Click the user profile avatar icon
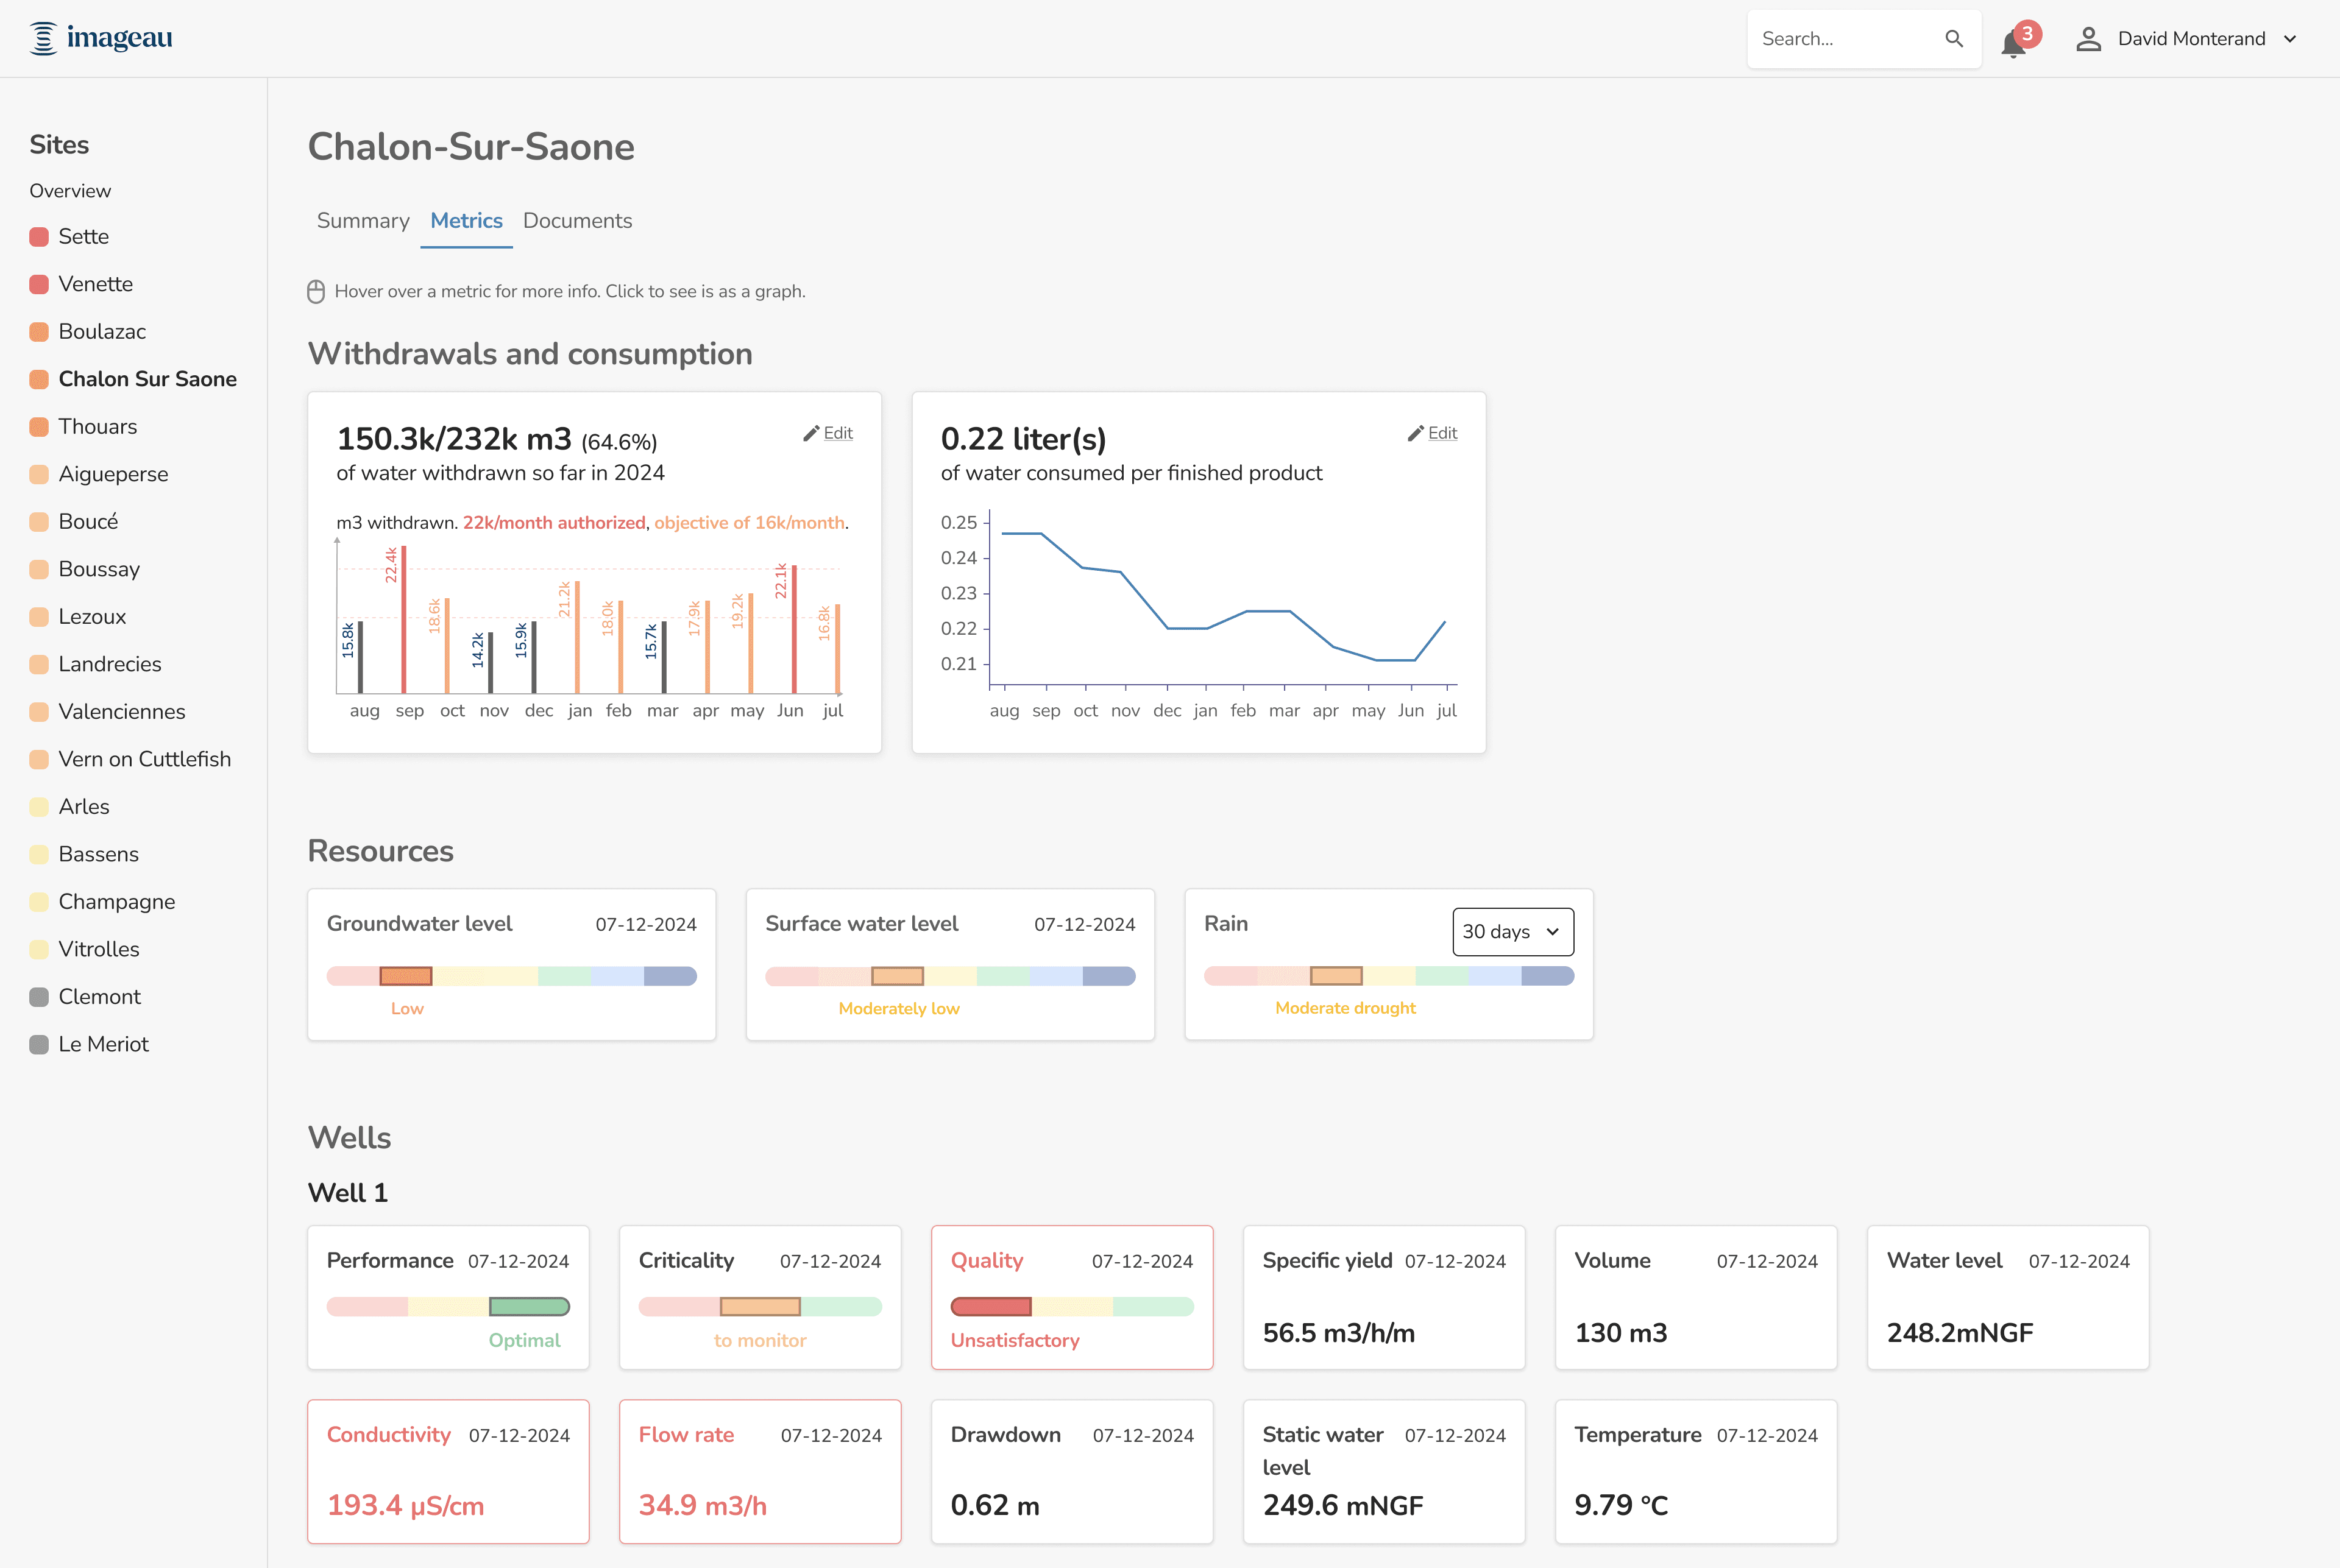The width and height of the screenshot is (2340, 1568). 2088,39
